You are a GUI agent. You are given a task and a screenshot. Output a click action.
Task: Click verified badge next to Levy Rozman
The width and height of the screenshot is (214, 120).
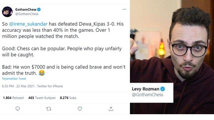(x=163, y=89)
